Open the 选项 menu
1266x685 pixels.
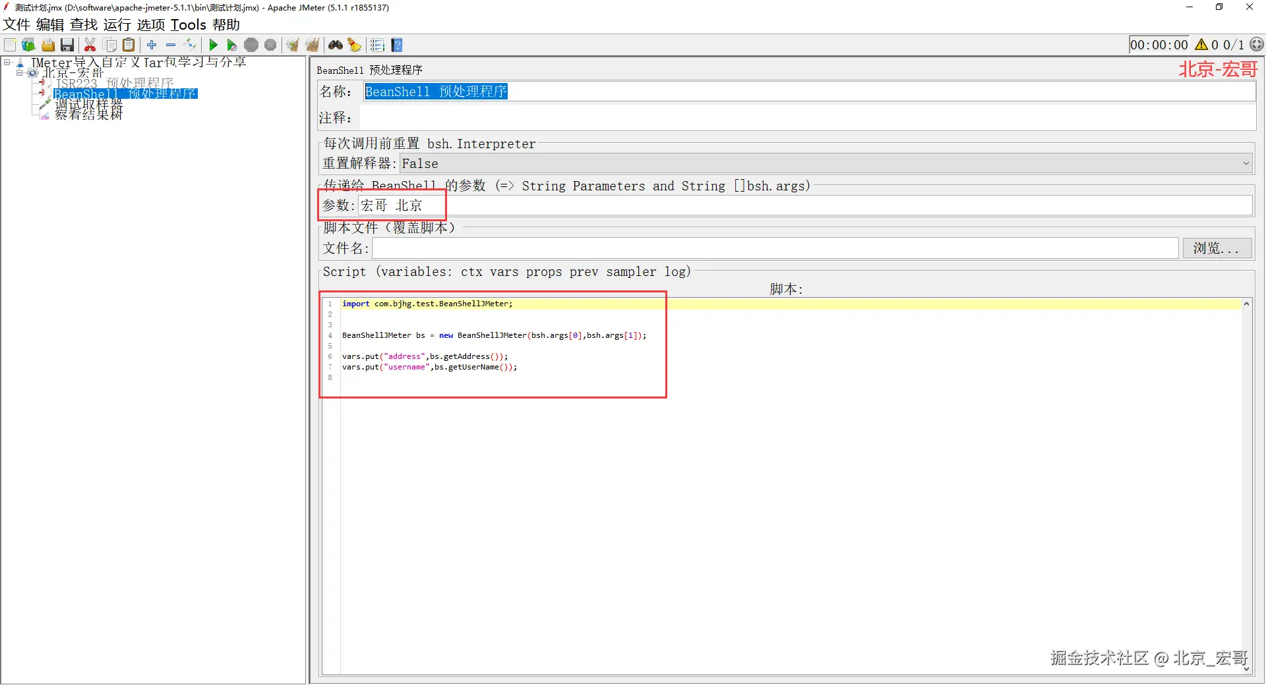coord(151,25)
